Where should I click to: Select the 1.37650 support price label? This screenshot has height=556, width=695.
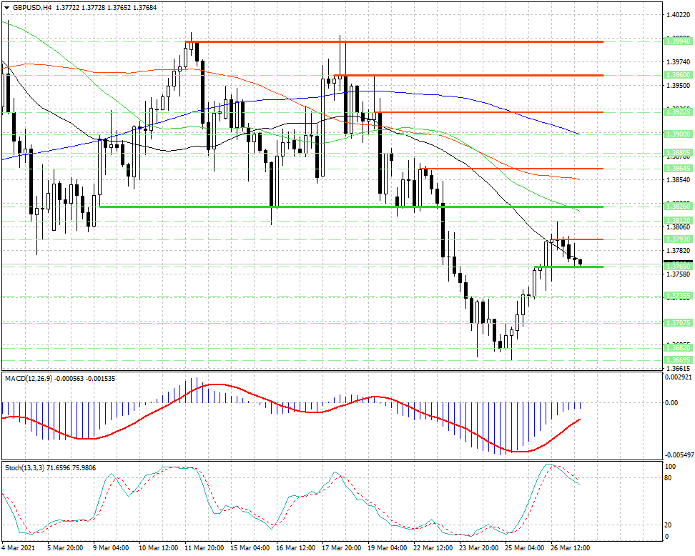[x=678, y=267]
